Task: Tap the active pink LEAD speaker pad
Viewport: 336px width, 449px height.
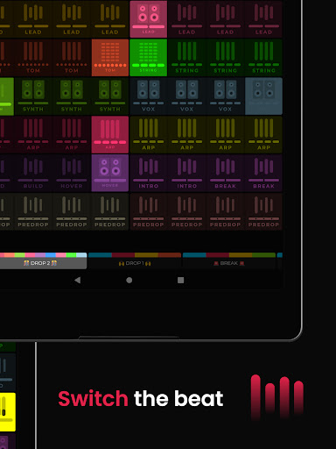Action: pos(149,19)
